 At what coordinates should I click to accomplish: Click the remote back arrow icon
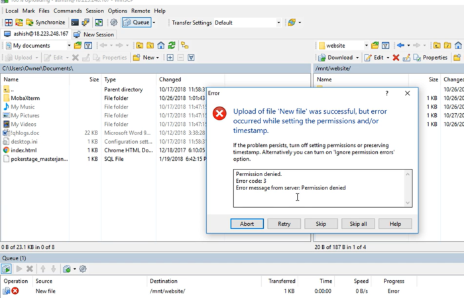point(400,45)
